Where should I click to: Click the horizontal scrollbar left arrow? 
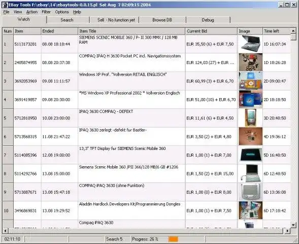5,231
